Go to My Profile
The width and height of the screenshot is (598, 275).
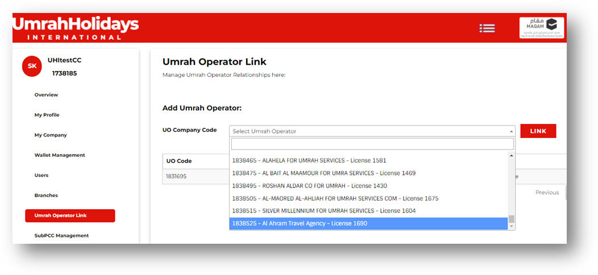(x=47, y=115)
